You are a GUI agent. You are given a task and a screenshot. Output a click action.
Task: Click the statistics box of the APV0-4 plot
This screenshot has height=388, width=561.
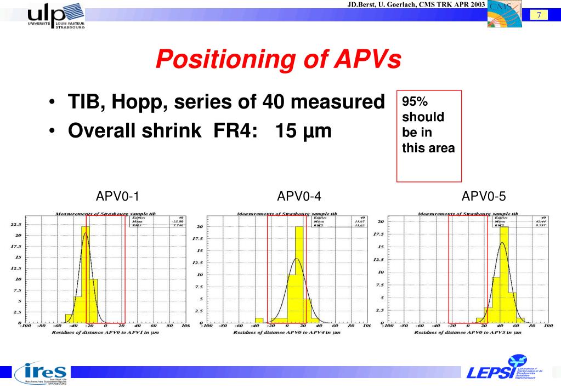(x=339, y=221)
